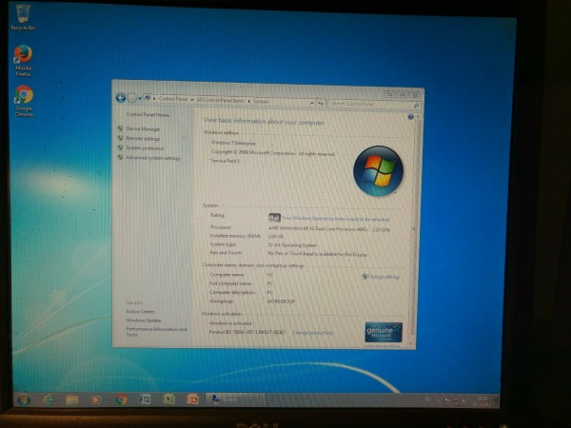Click the taskbar clock
This screenshot has height=428, width=571.
point(482,401)
